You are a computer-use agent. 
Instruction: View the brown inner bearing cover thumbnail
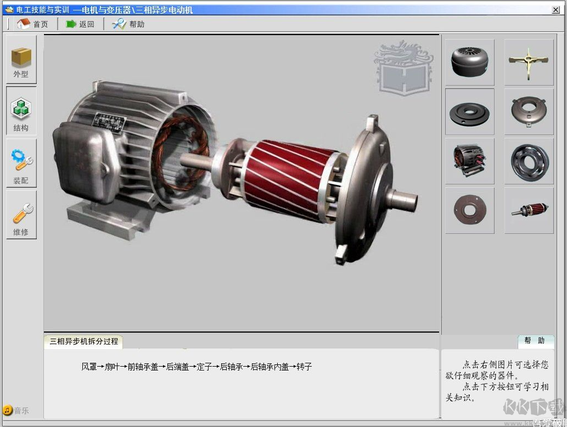469,210
